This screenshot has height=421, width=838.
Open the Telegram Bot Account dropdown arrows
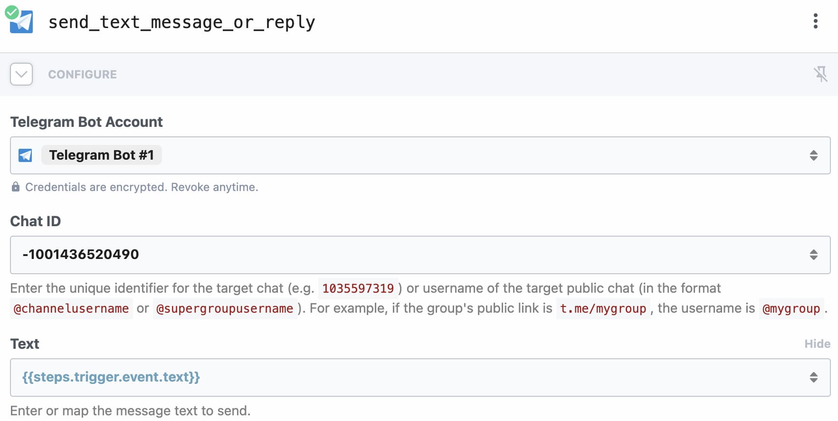pyautogui.click(x=814, y=155)
